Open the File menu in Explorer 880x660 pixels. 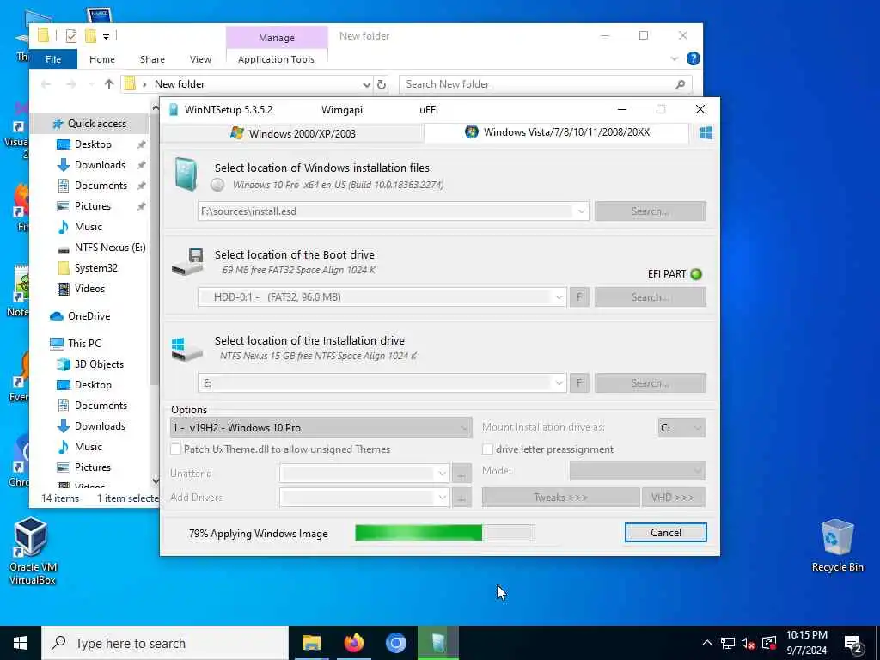(x=53, y=59)
